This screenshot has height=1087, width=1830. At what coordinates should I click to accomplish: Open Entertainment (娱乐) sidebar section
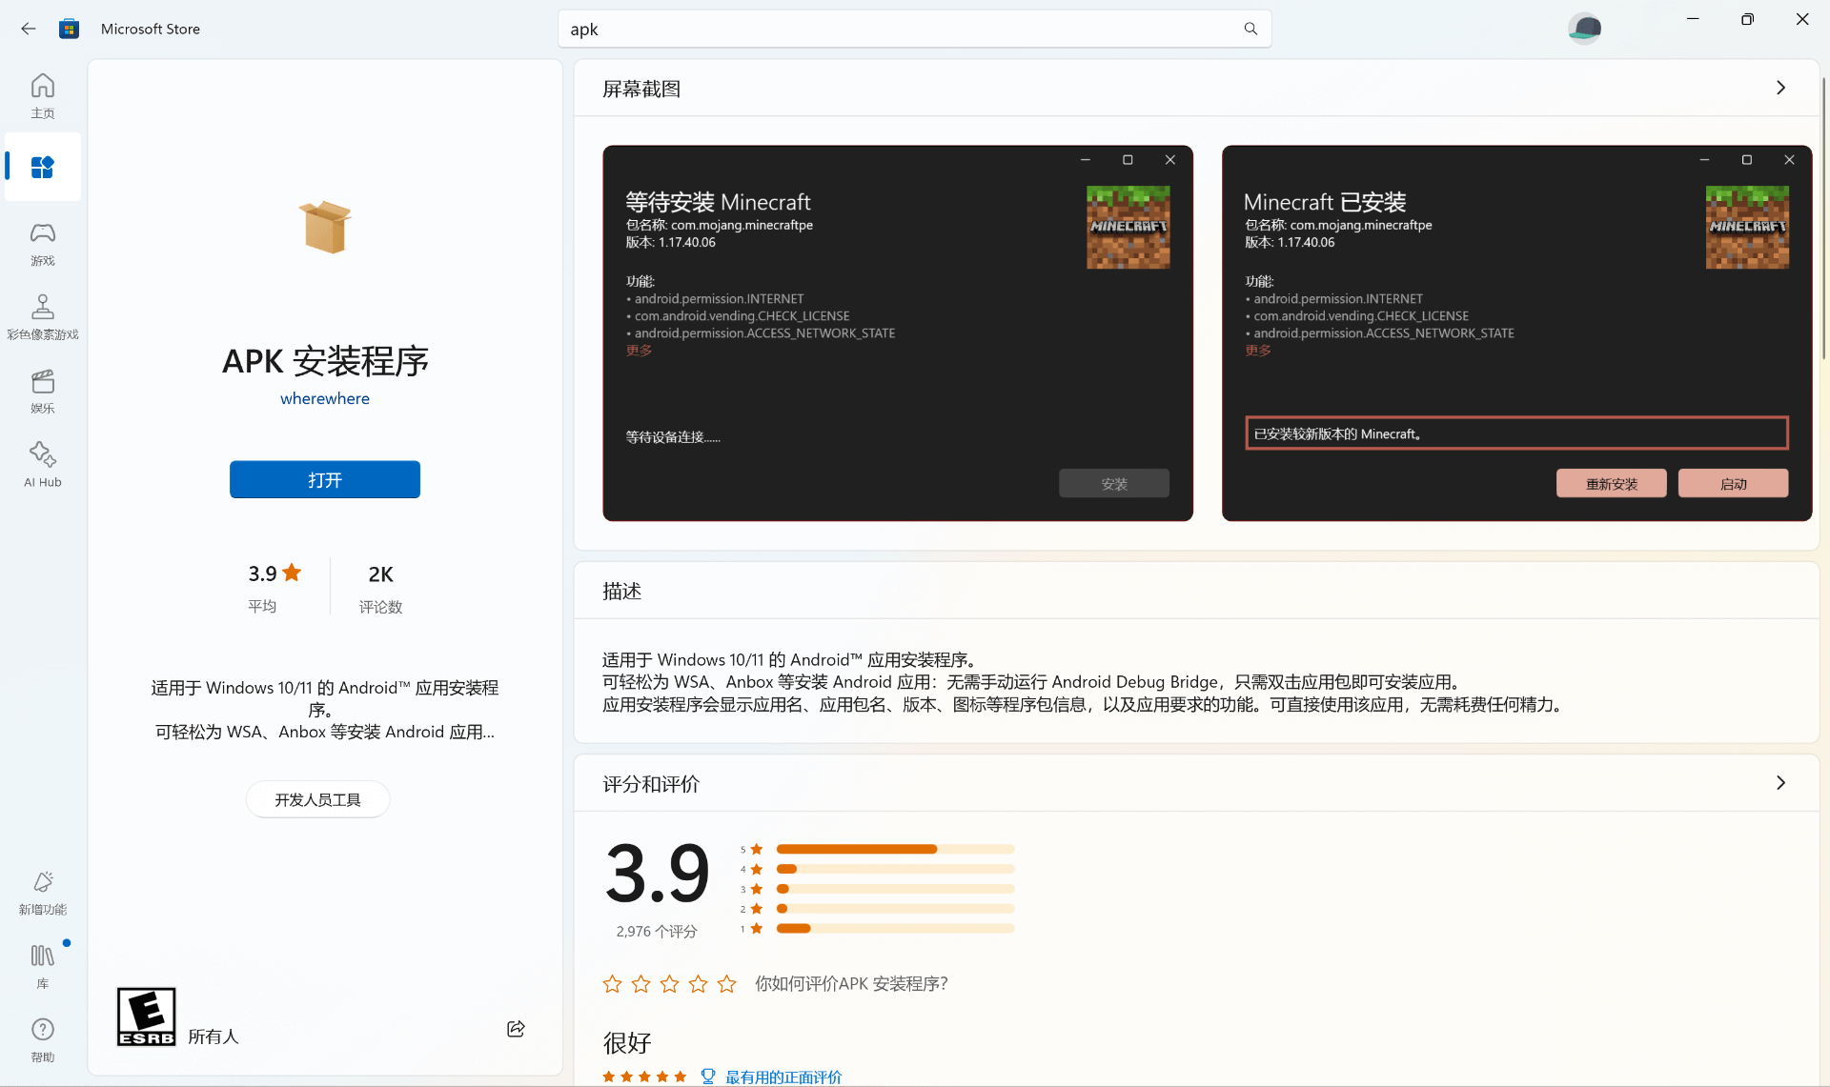point(43,392)
